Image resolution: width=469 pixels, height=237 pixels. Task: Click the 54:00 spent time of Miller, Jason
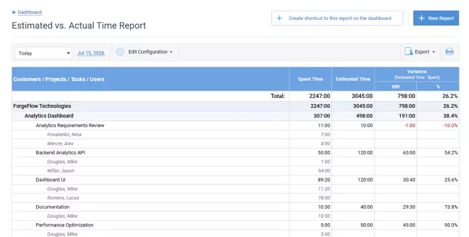[324, 171]
